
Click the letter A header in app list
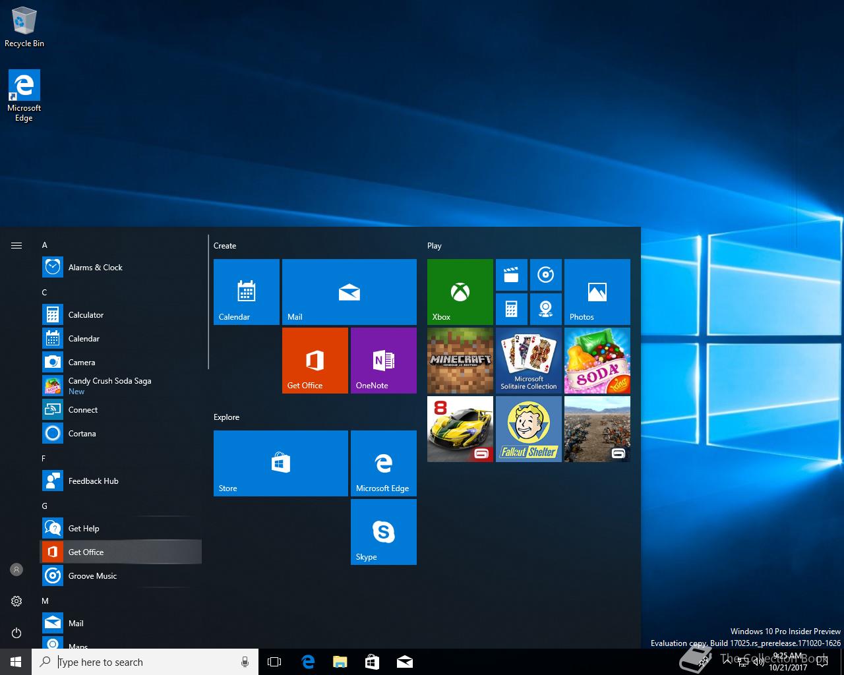(45, 245)
